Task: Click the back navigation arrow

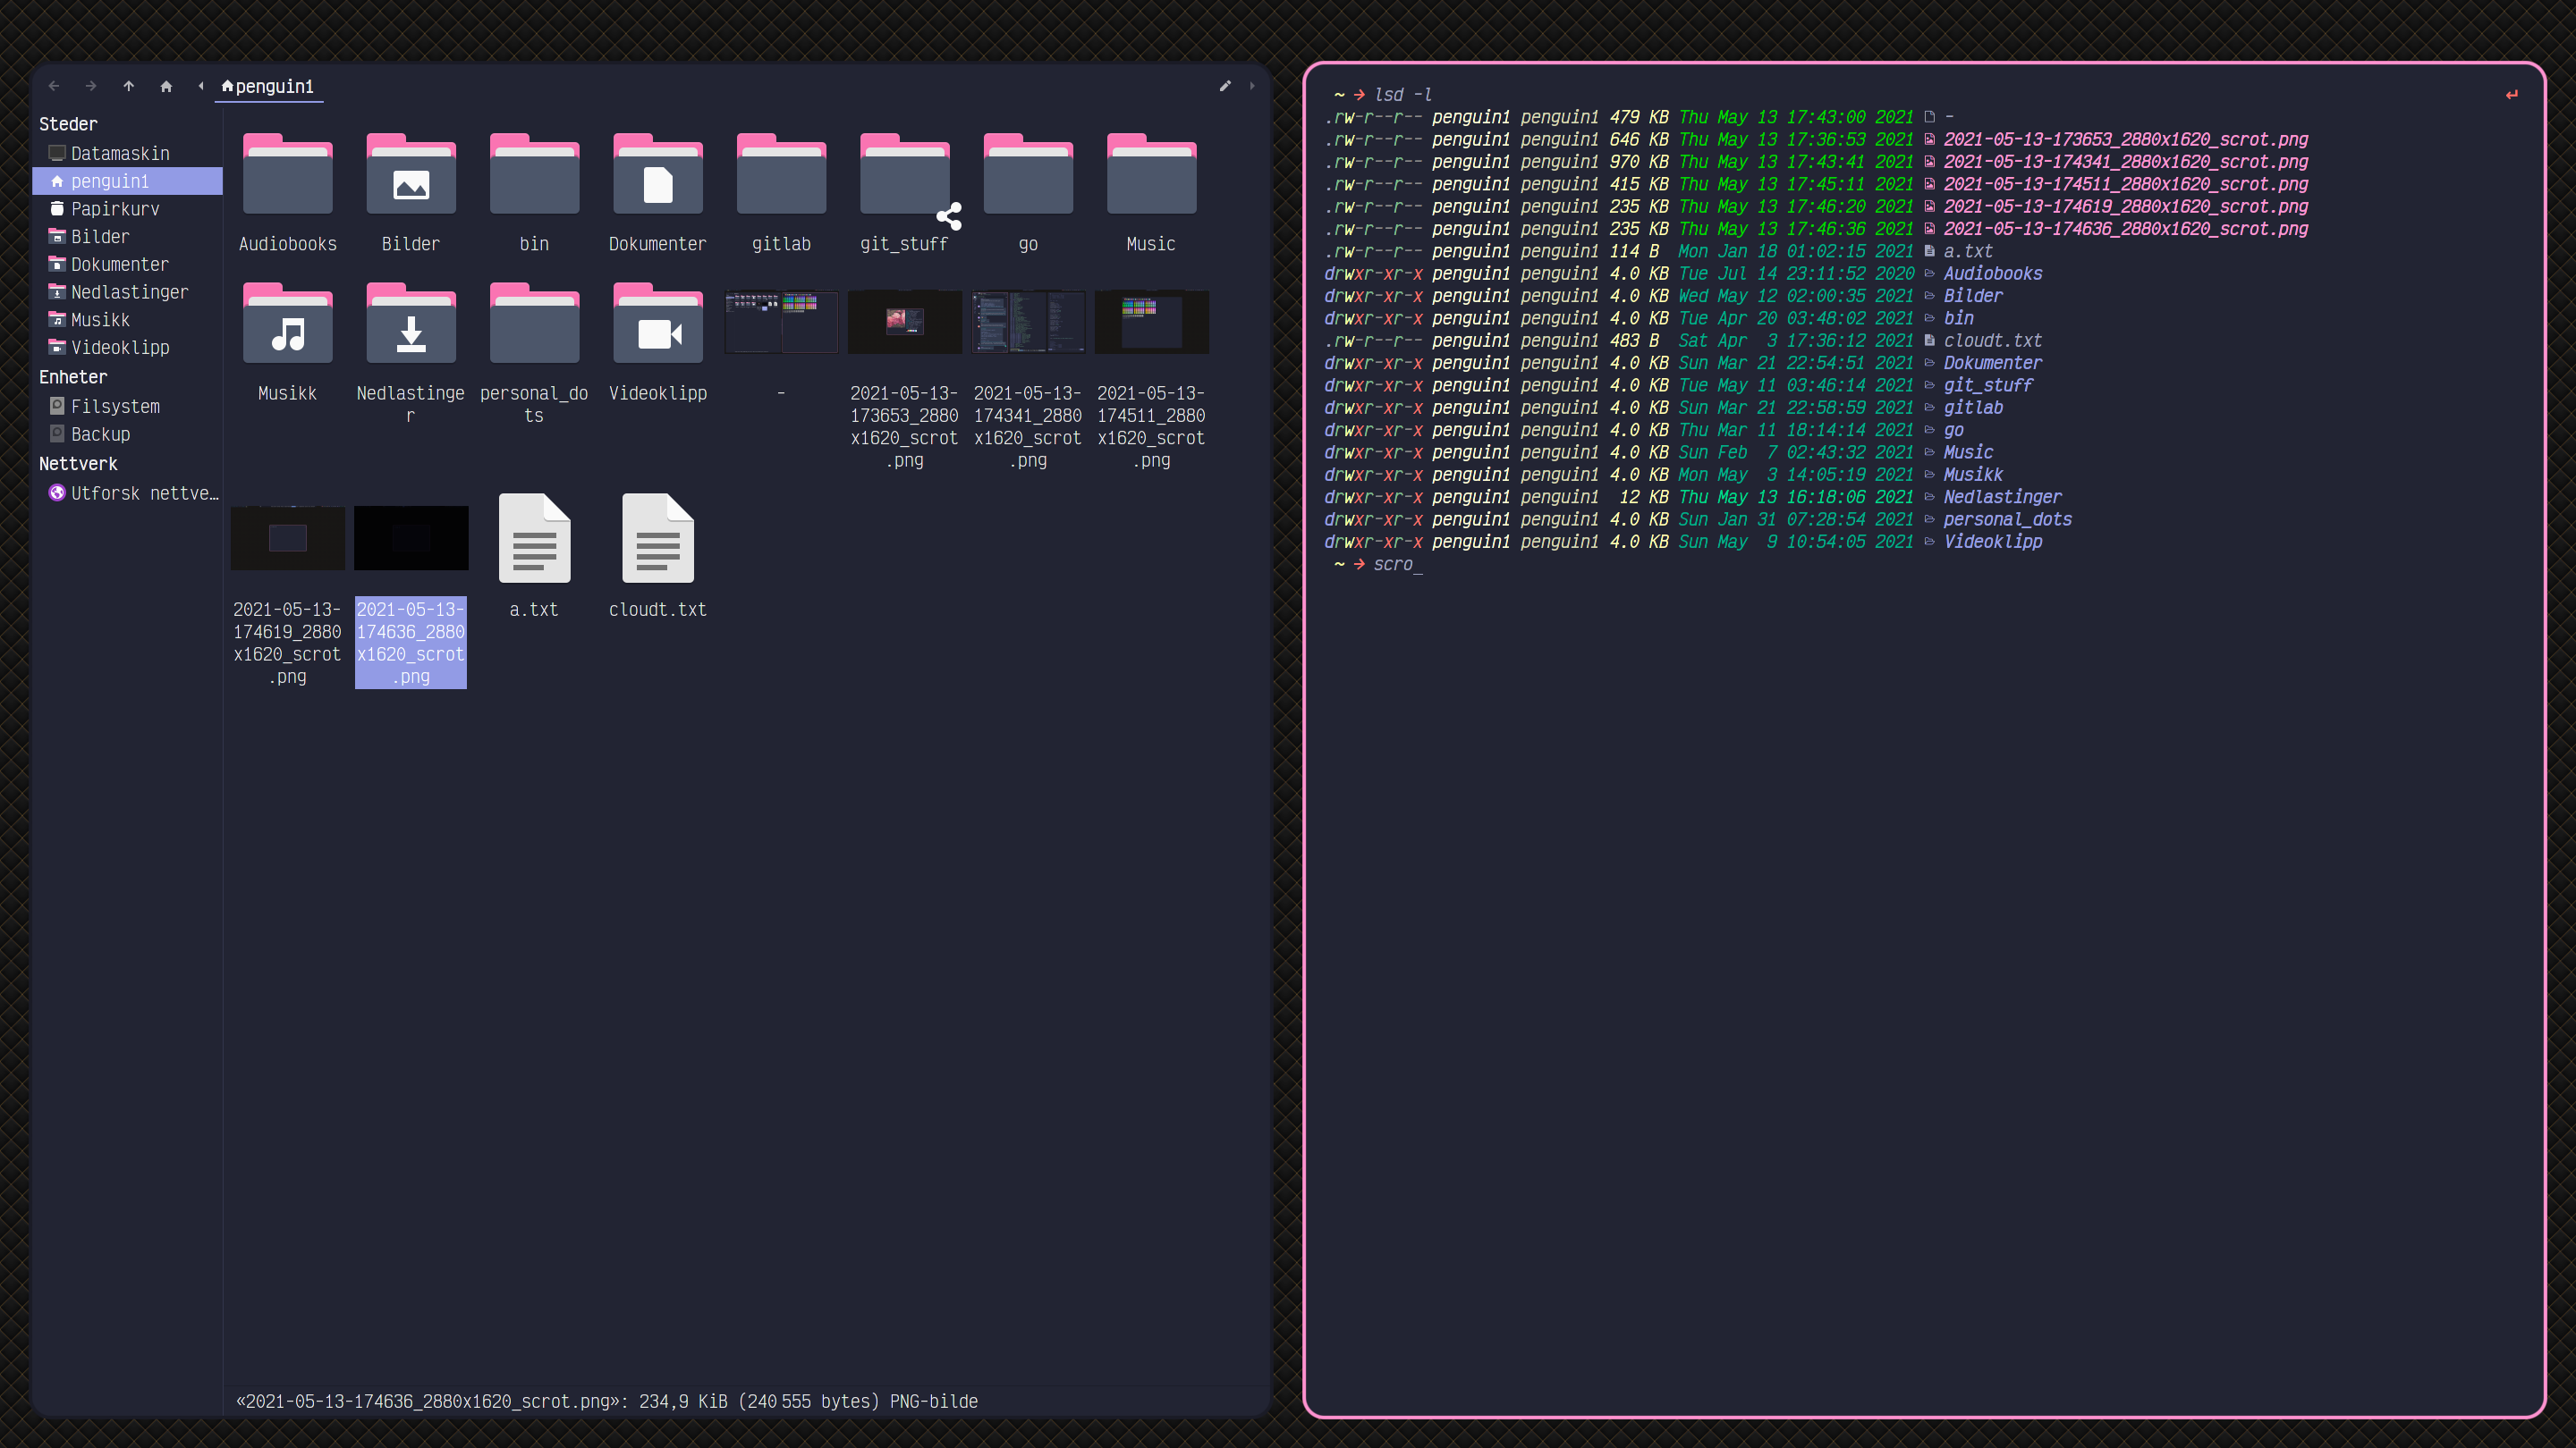Action: 54,86
